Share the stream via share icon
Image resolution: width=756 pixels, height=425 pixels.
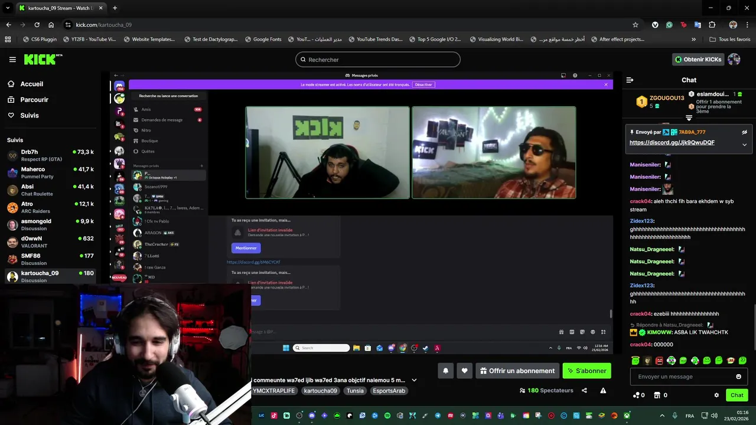point(584,390)
